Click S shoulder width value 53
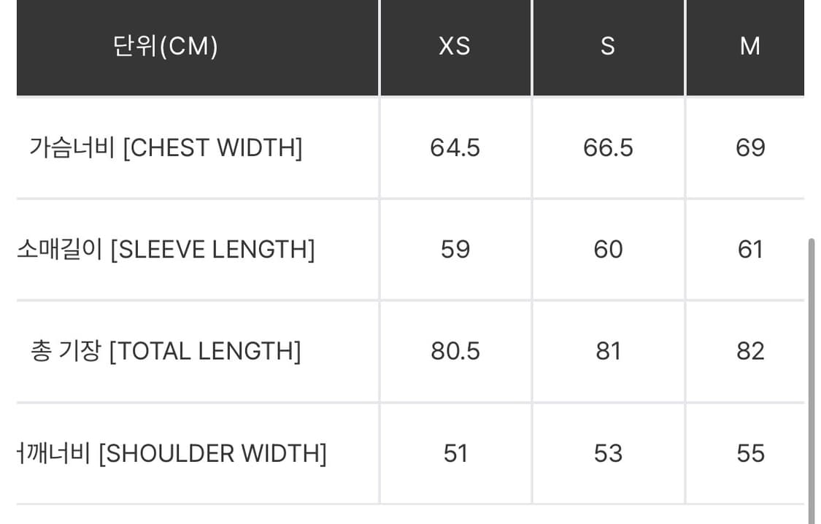The width and height of the screenshot is (821, 524). (x=608, y=453)
